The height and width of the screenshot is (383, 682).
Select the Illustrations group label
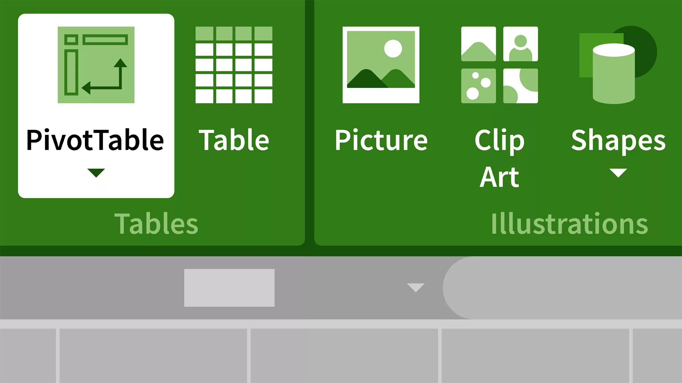(569, 224)
